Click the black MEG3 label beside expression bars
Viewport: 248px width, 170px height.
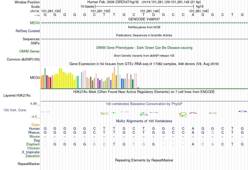35,78
